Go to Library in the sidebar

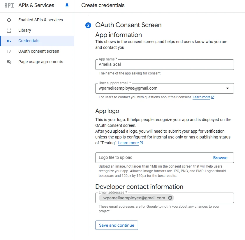pyautogui.click(x=37, y=31)
